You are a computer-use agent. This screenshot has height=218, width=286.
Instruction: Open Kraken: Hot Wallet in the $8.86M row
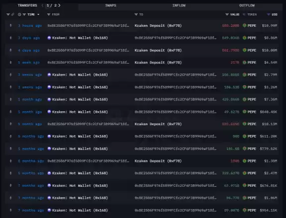pos(80,38)
